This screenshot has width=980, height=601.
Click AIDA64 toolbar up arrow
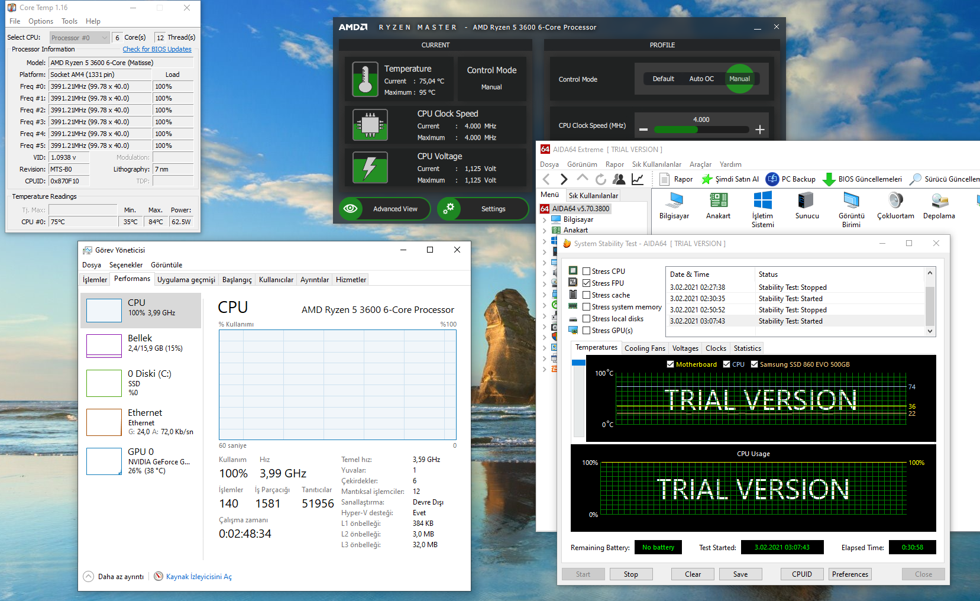583,179
